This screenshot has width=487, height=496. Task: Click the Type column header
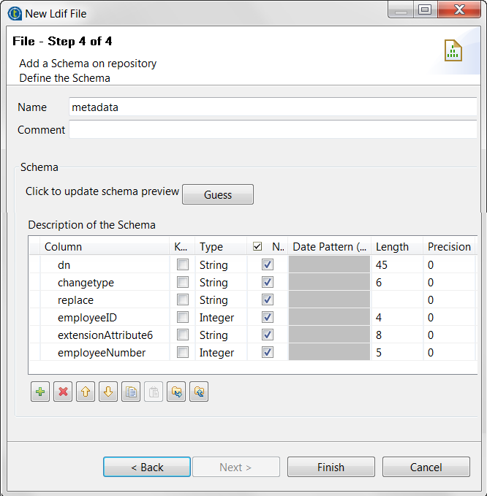221,246
